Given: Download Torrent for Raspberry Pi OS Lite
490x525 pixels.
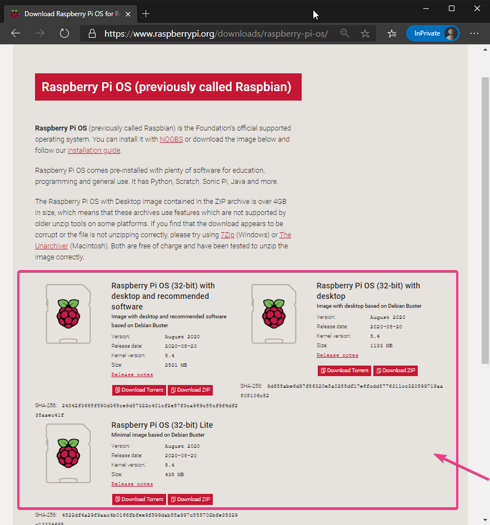Looking at the screenshot, I should click(x=139, y=499).
